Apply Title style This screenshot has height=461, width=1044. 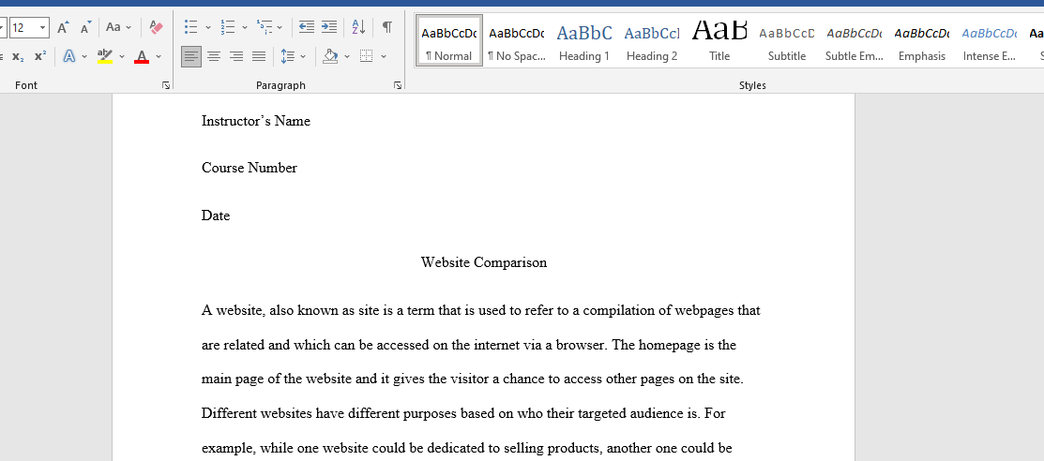click(719, 41)
